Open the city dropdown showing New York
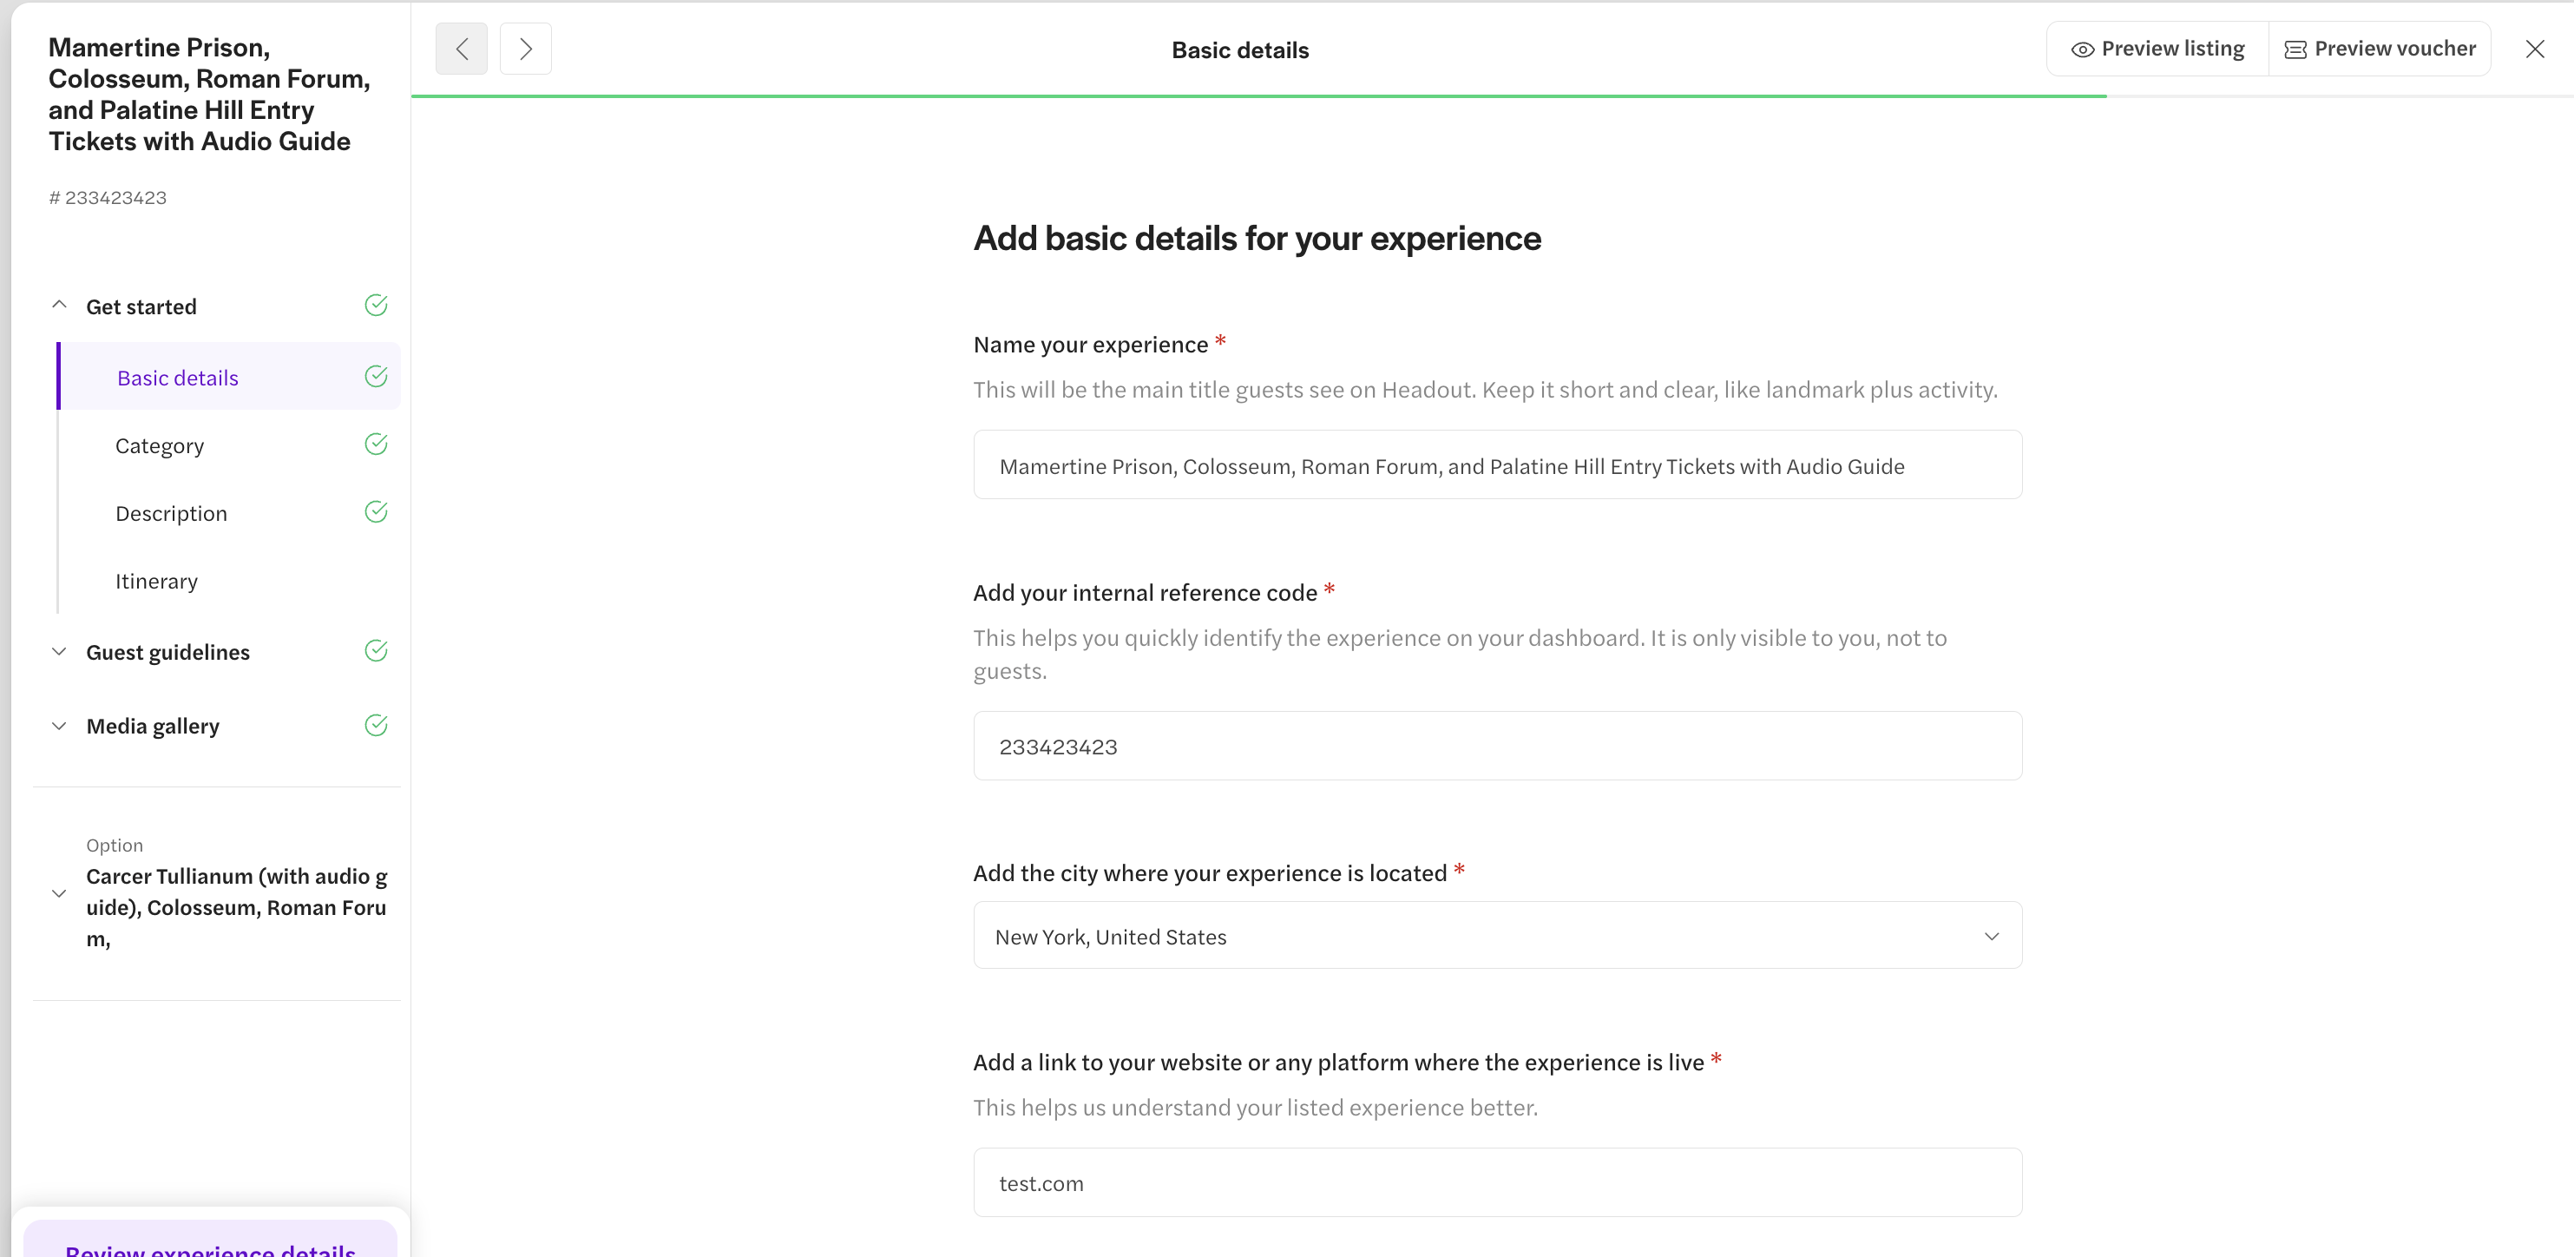Viewport: 2574px width, 1257px height. 1497,935
